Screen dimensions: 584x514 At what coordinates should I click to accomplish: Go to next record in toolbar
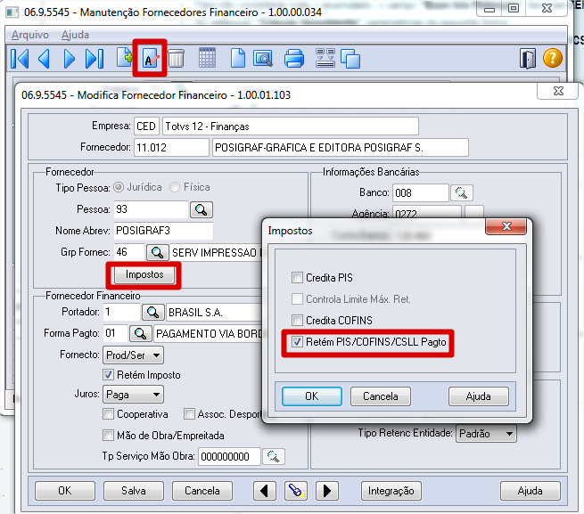(69, 59)
